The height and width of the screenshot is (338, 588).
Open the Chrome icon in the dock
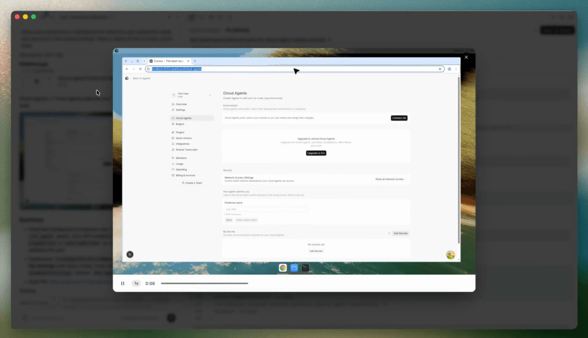[283, 267]
